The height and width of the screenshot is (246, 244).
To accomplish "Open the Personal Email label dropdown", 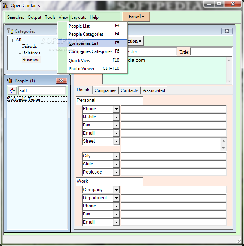I will click(x=116, y=133).
